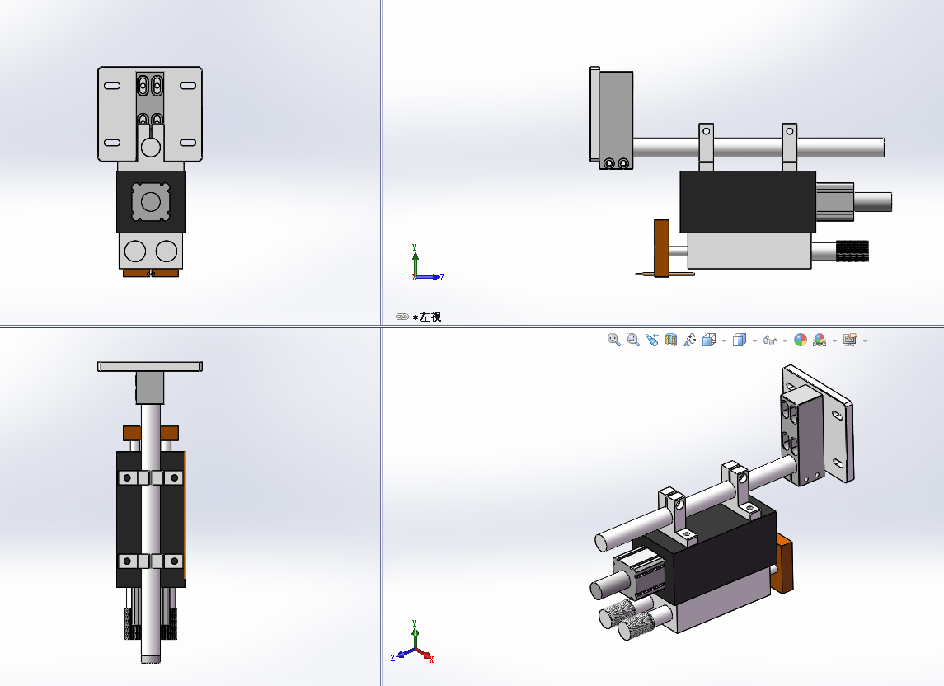
Task: Click the Zoom to Fit icon
Action: click(x=613, y=341)
